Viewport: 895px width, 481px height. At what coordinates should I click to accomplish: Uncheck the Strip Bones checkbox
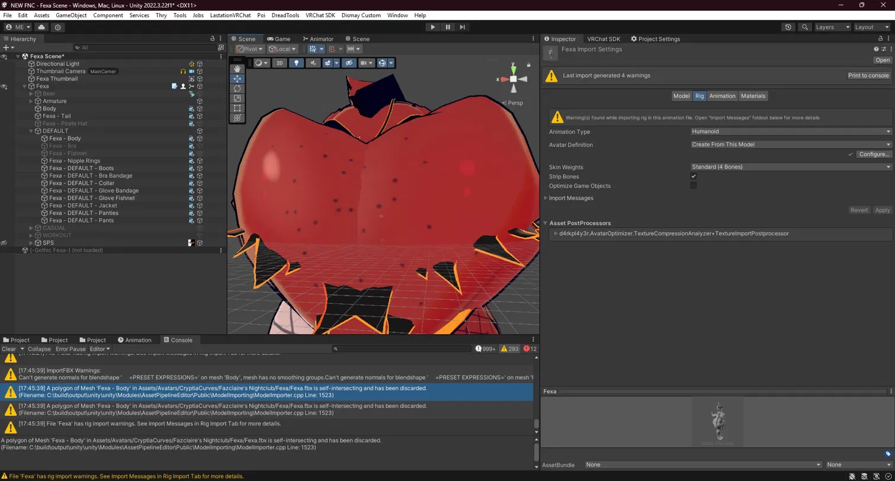694,177
